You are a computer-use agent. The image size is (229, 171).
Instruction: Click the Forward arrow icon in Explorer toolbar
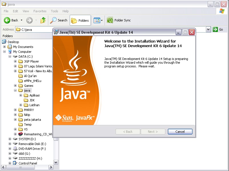tap(29, 20)
